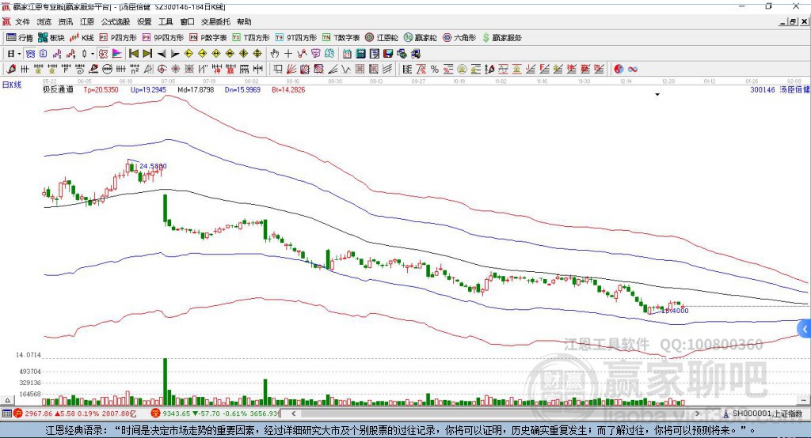Viewport: 811px width, 438px height.
Task: Jump to first bar icon
Action: (133, 54)
